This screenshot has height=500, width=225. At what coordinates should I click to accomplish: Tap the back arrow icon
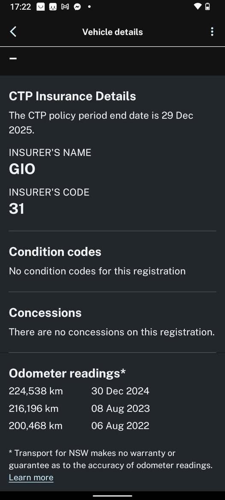(x=13, y=32)
